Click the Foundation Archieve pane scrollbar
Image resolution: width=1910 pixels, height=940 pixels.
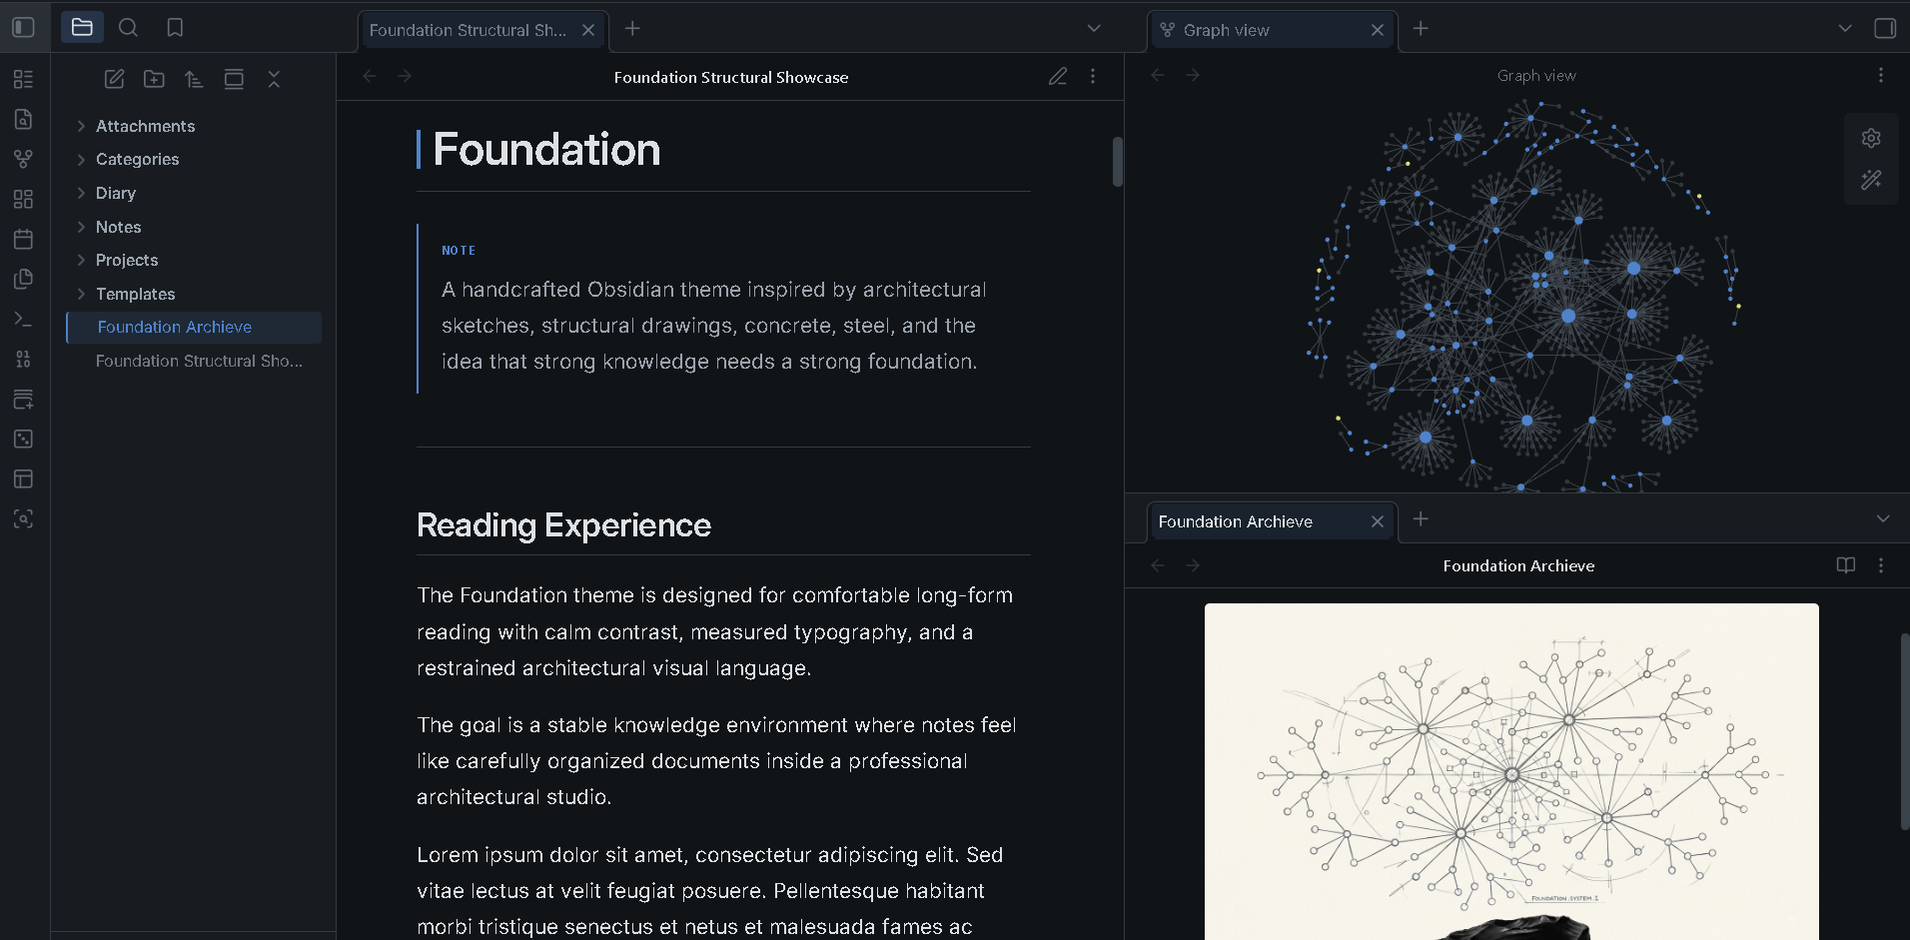[x=1904, y=731]
